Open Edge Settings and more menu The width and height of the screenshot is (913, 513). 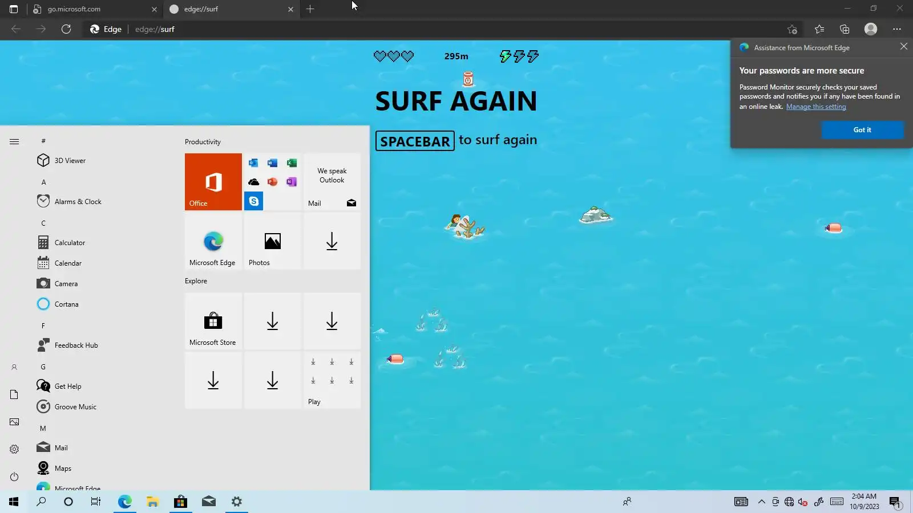point(897,29)
